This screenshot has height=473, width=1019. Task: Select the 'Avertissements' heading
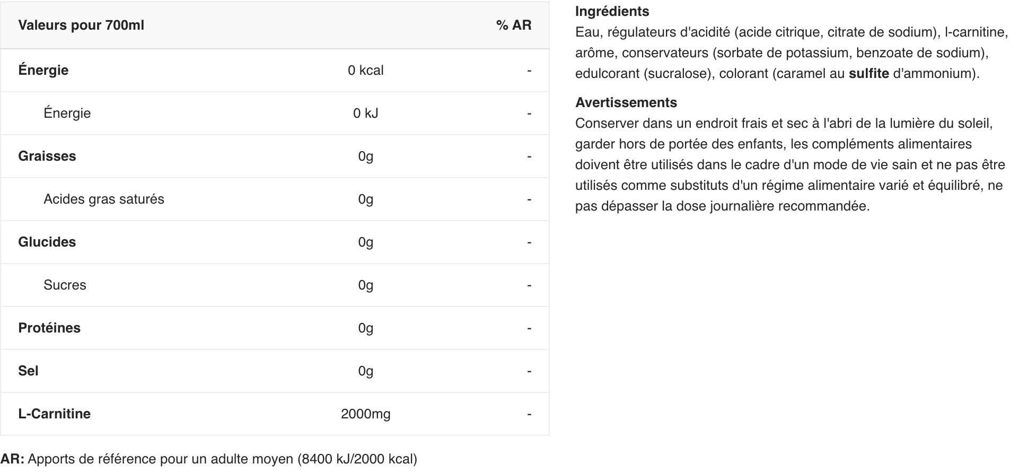(x=626, y=102)
